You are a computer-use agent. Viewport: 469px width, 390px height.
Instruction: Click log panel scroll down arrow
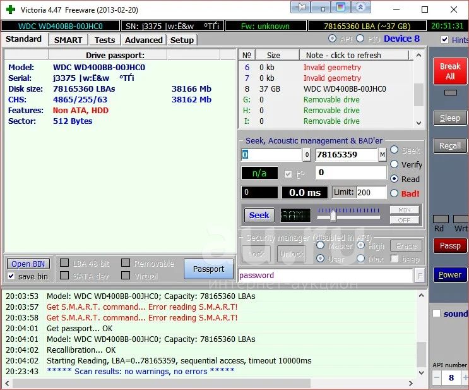pos(421,373)
